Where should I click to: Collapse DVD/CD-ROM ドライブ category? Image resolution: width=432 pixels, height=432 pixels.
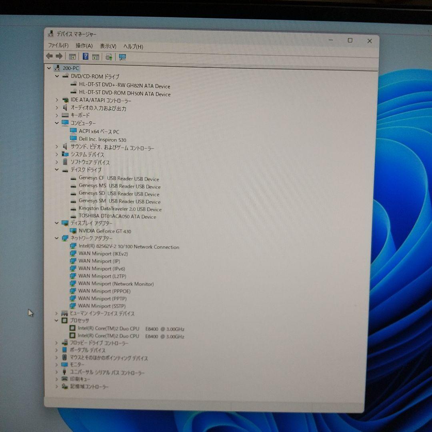click(x=57, y=76)
